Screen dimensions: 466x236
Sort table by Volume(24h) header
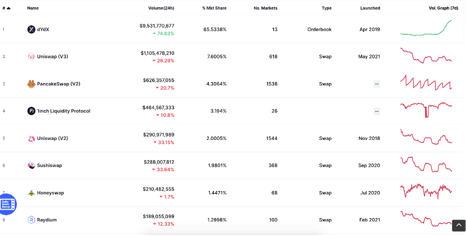pos(161,8)
